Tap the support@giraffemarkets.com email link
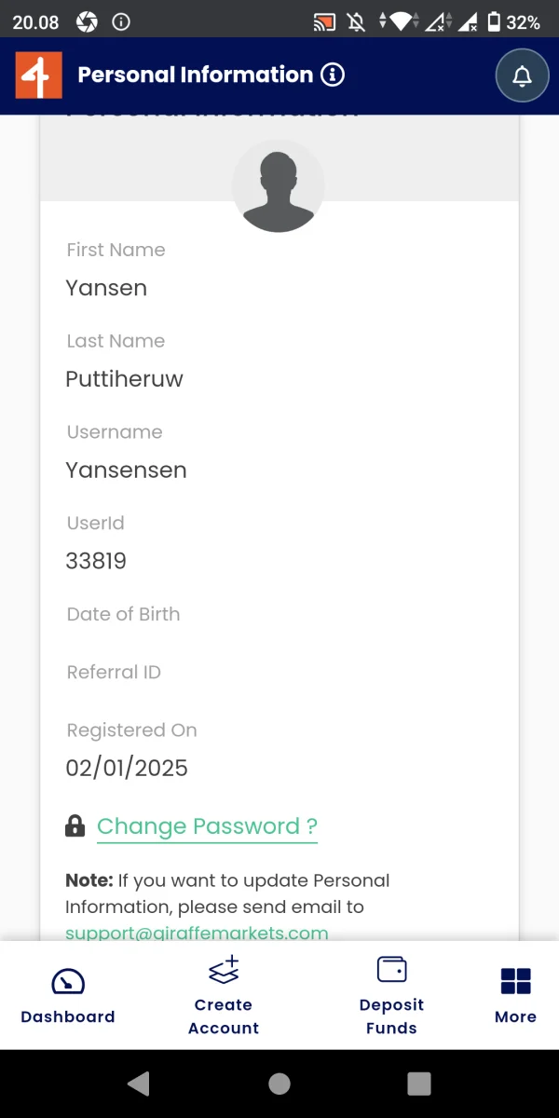This screenshot has width=559, height=1118. (197, 932)
